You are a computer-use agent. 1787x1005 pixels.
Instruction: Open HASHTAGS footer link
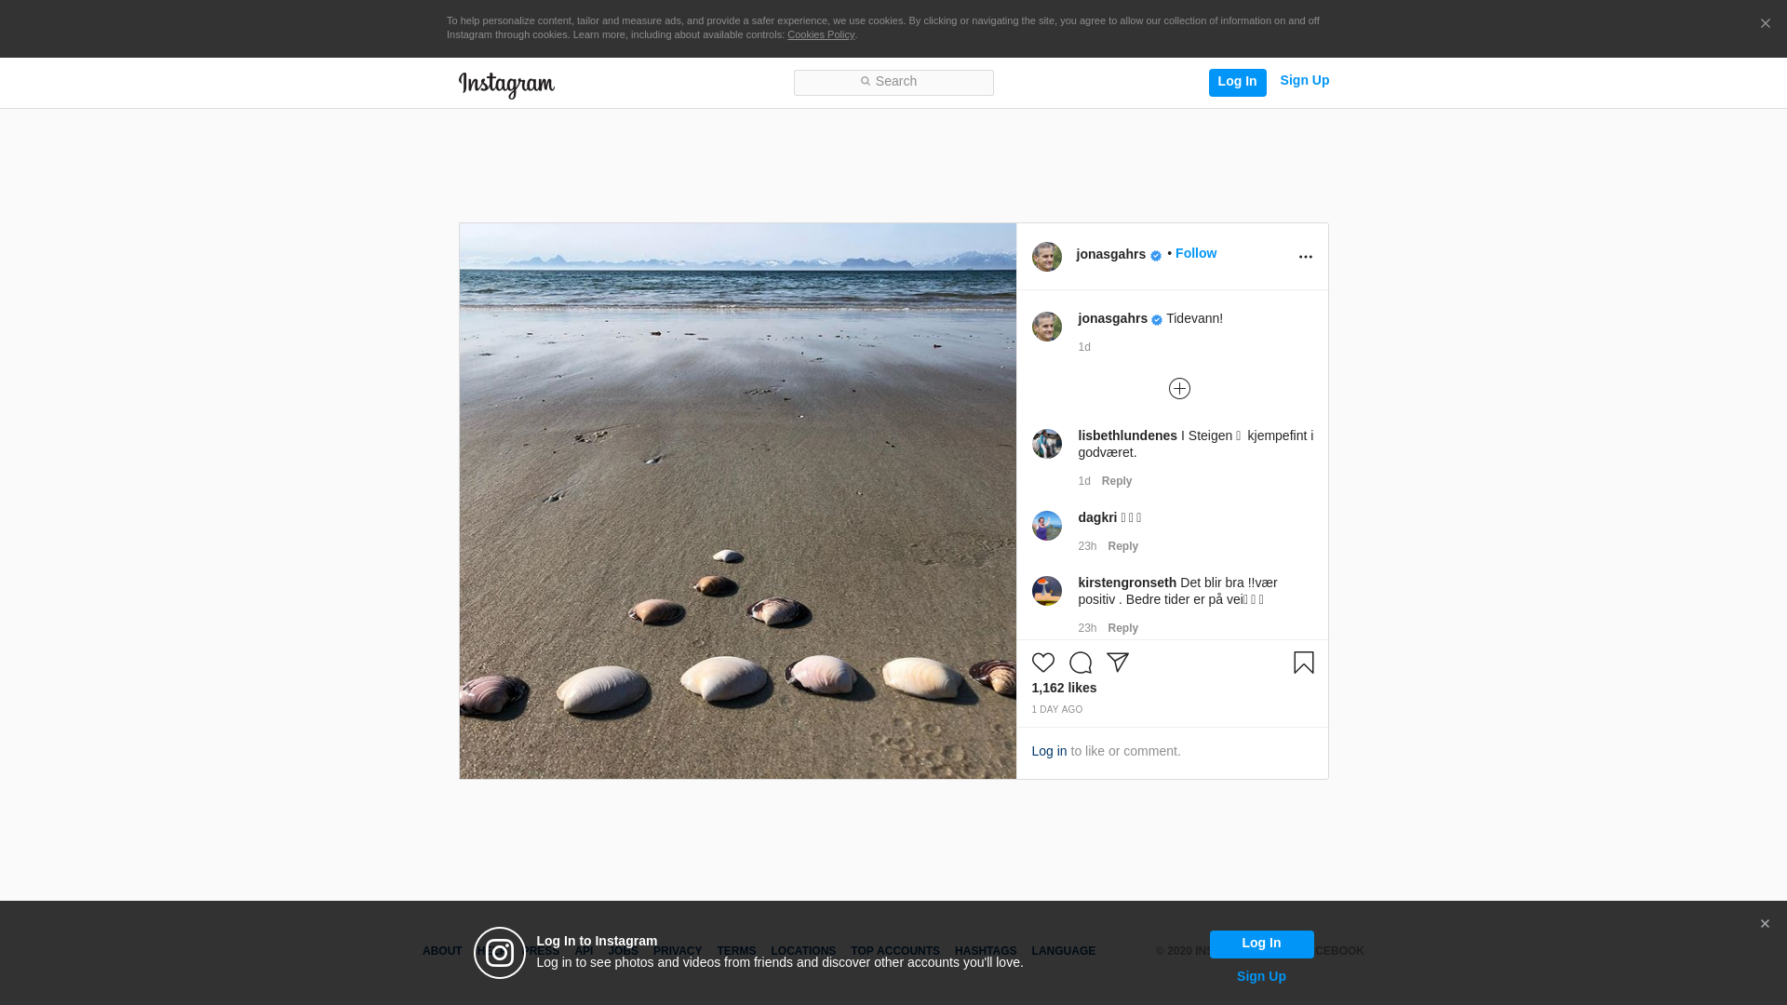coord(986,951)
